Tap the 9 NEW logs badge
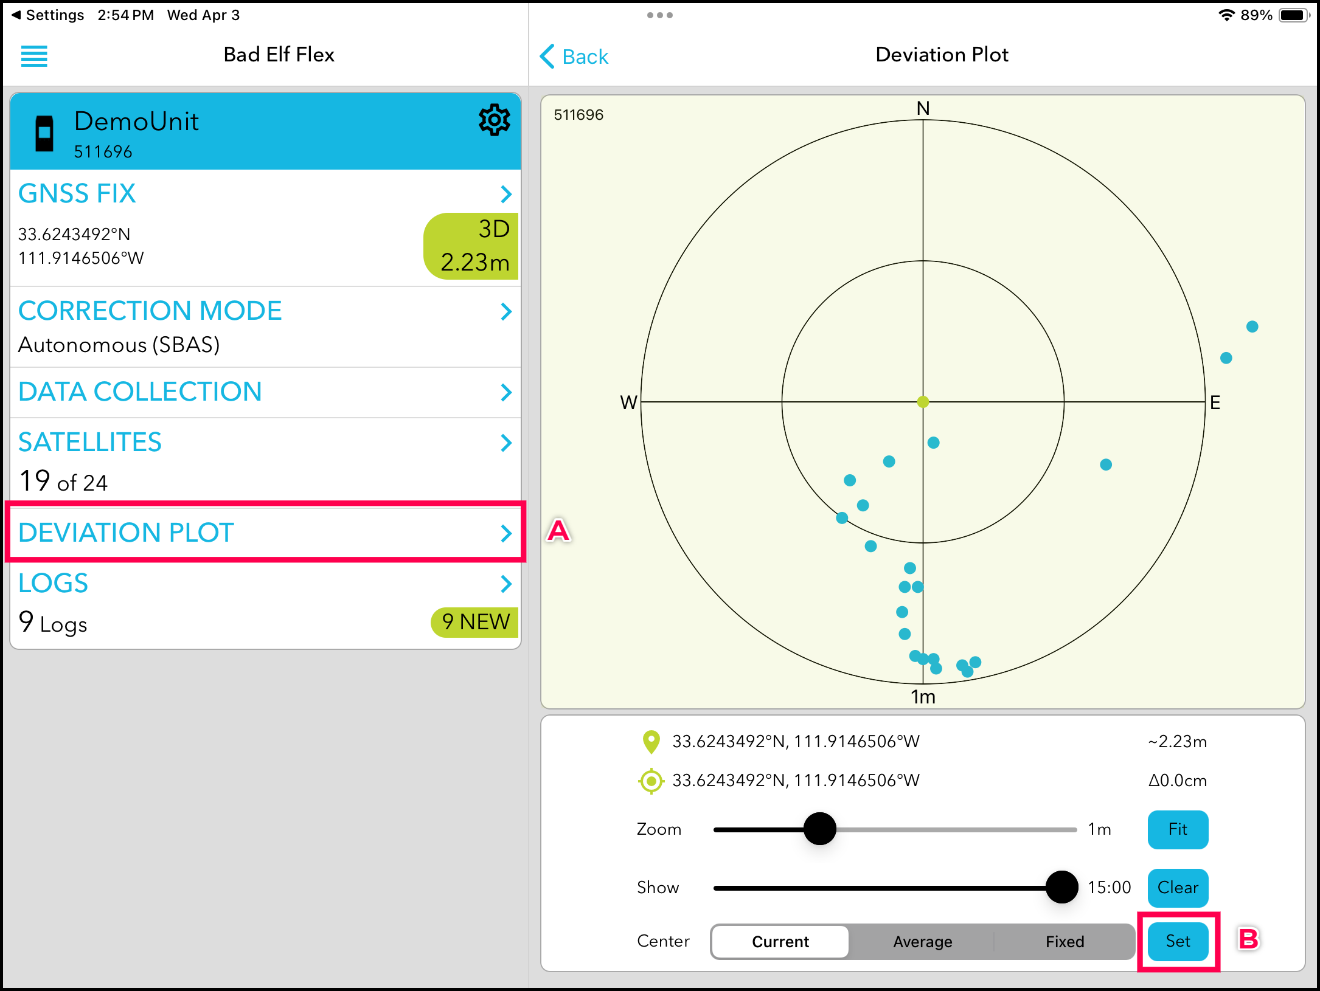This screenshot has width=1320, height=991. tap(475, 622)
